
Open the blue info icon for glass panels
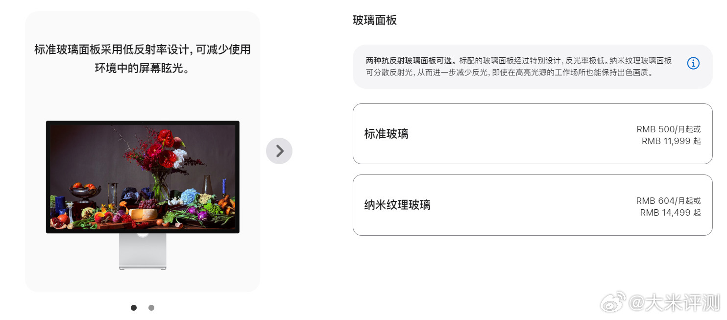point(693,63)
